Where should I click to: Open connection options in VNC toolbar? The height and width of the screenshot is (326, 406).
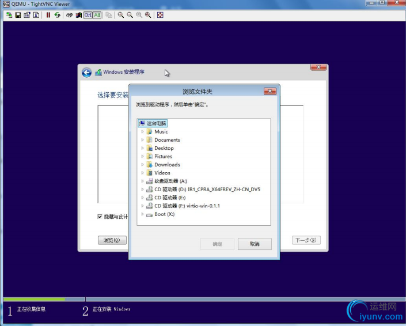point(27,15)
